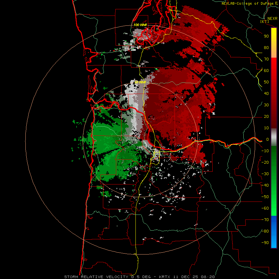Click the 11 DEC 25 08:20 timestamp

(x=193, y=277)
